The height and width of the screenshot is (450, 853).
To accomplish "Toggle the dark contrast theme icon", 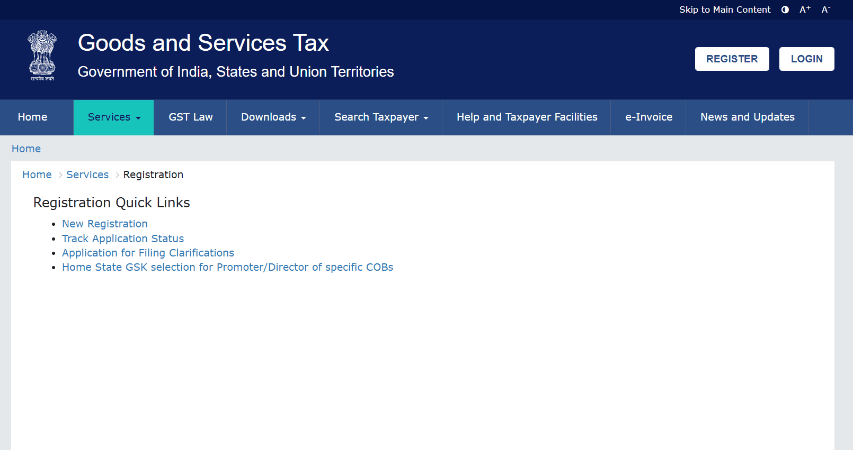I will (785, 10).
